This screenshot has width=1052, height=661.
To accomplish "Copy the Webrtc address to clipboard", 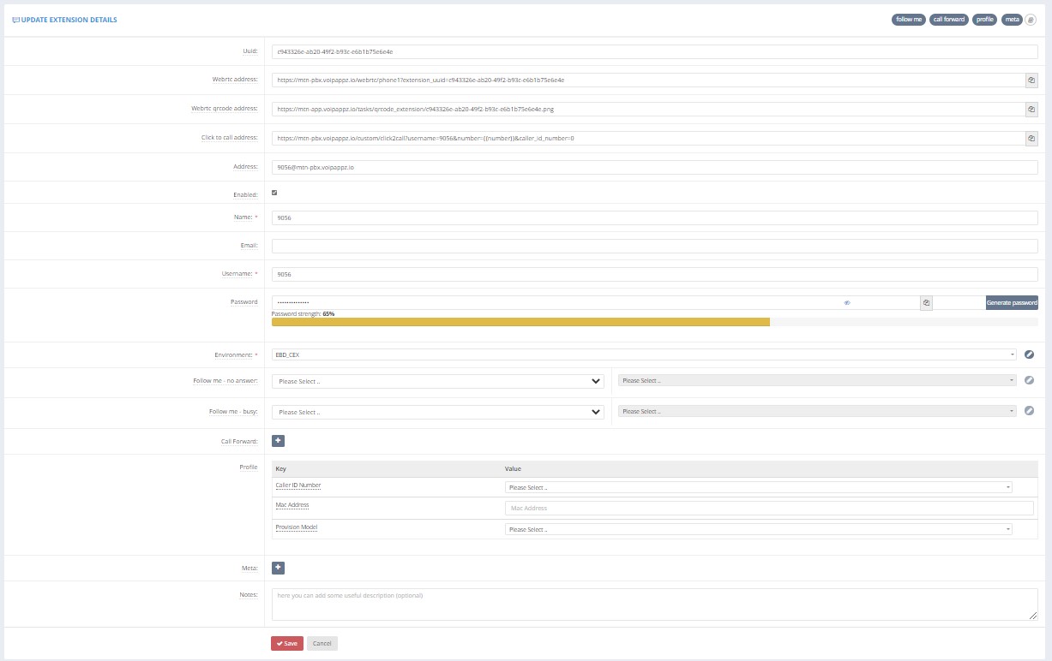I will 1031,80.
